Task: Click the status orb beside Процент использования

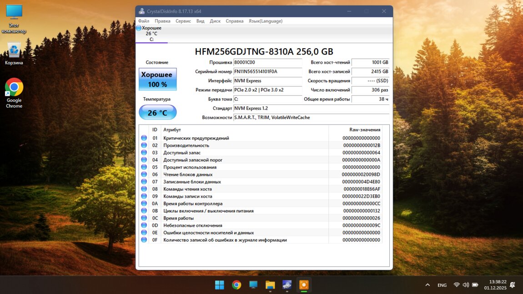Action: click(x=144, y=167)
